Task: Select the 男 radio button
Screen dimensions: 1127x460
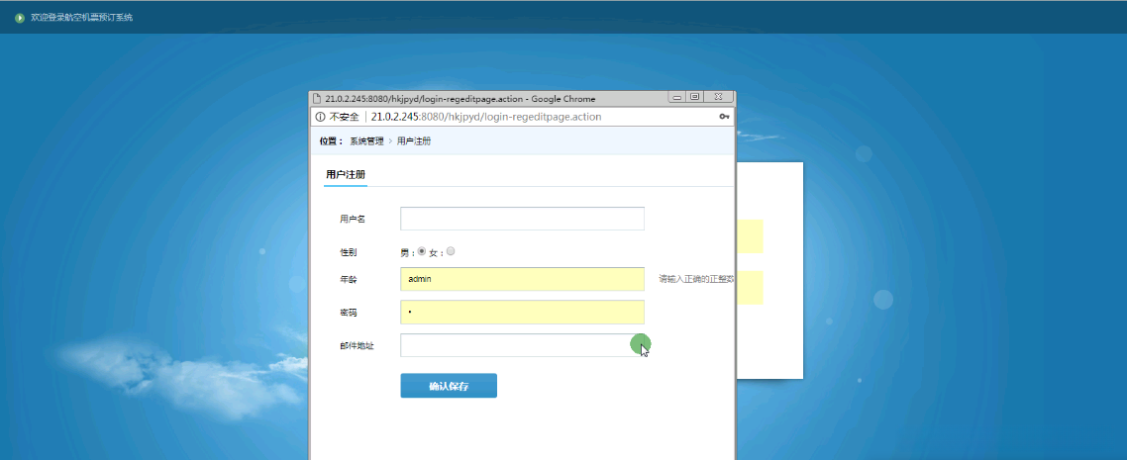Action: click(422, 251)
